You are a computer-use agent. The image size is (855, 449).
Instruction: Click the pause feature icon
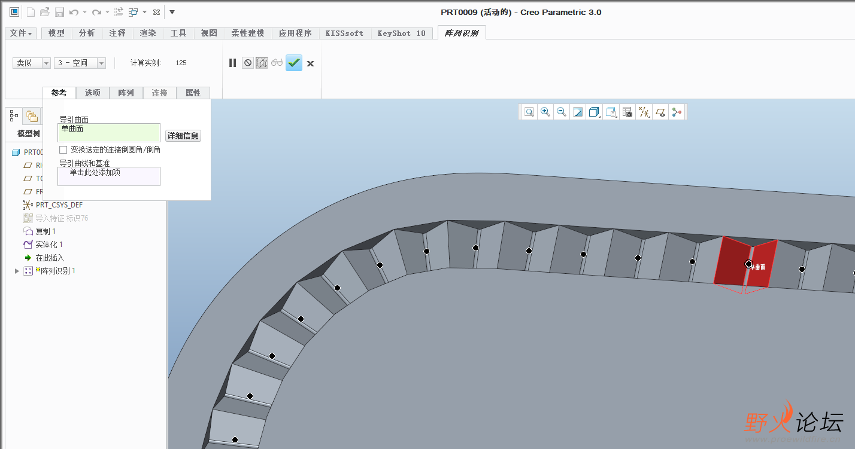pos(233,63)
